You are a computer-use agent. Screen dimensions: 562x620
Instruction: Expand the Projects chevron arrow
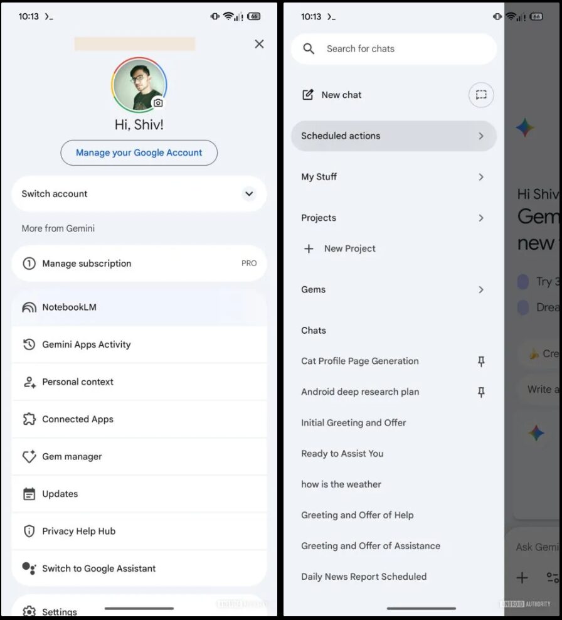(481, 218)
